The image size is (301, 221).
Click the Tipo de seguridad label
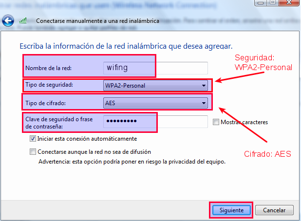pyautogui.click(x=49, y=85)
